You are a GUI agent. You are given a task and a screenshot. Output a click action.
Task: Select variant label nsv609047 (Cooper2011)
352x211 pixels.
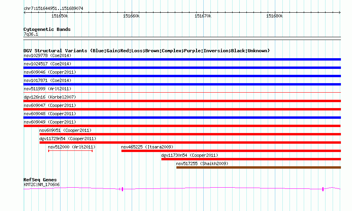coord(50,105)
